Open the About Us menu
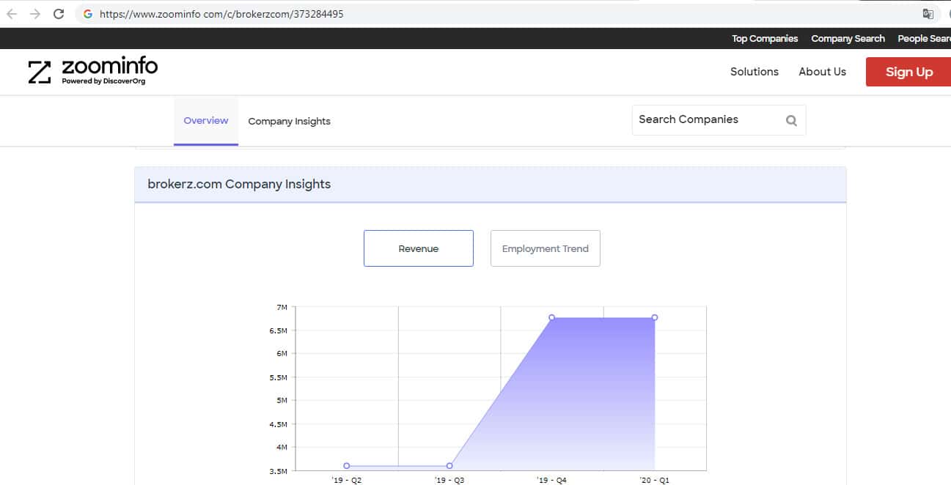The height and width of the screenshot is (485, 951). (822, 72)
